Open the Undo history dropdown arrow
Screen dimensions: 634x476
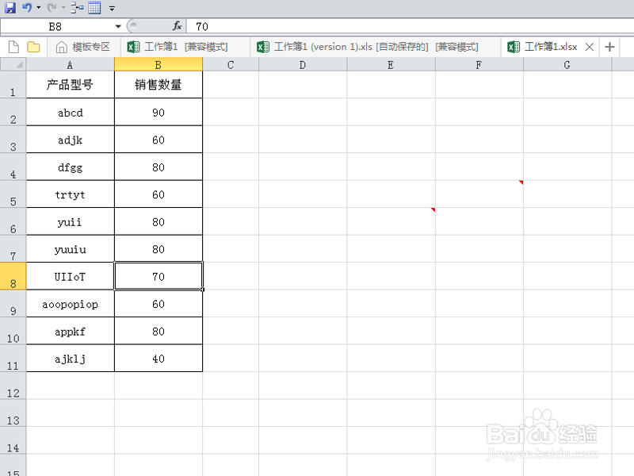click(38, 8)
